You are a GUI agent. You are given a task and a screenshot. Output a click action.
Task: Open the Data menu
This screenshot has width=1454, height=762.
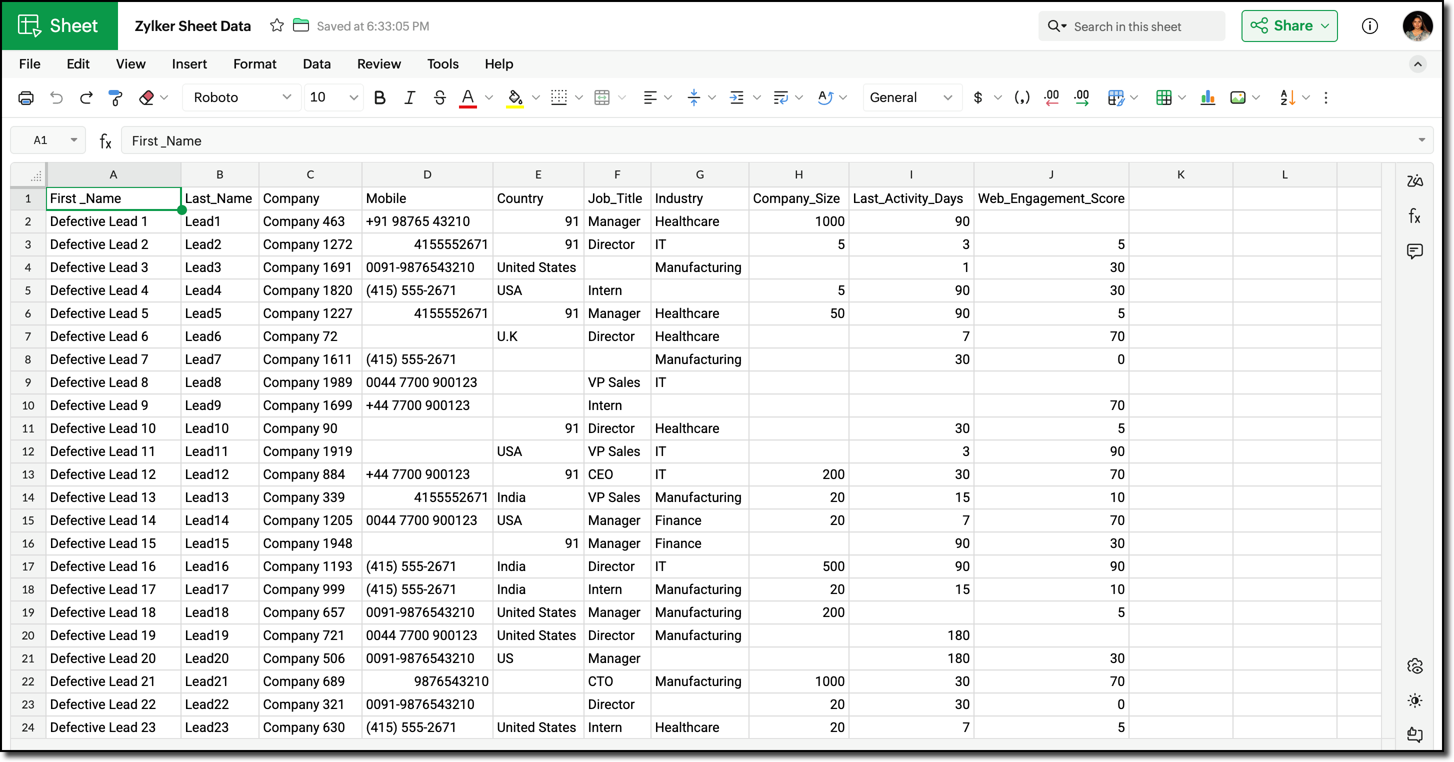coord(316,64)
